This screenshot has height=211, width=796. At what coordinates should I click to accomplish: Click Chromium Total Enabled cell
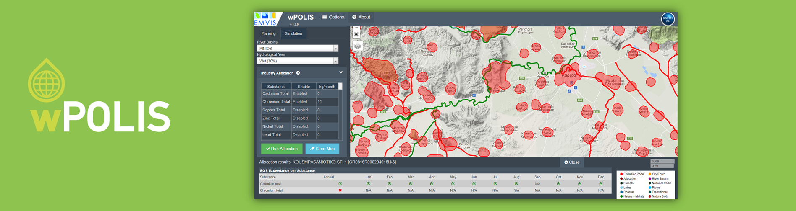click(304, 102)
